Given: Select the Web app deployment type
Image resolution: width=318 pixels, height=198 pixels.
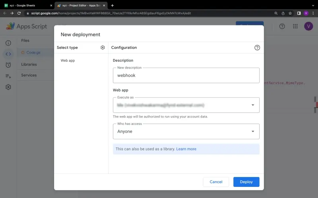Looking at the screenshot, I should (68, 61).
